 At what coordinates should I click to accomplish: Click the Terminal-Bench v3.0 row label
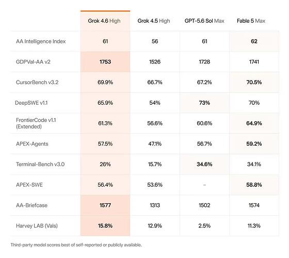click(40, 164)
